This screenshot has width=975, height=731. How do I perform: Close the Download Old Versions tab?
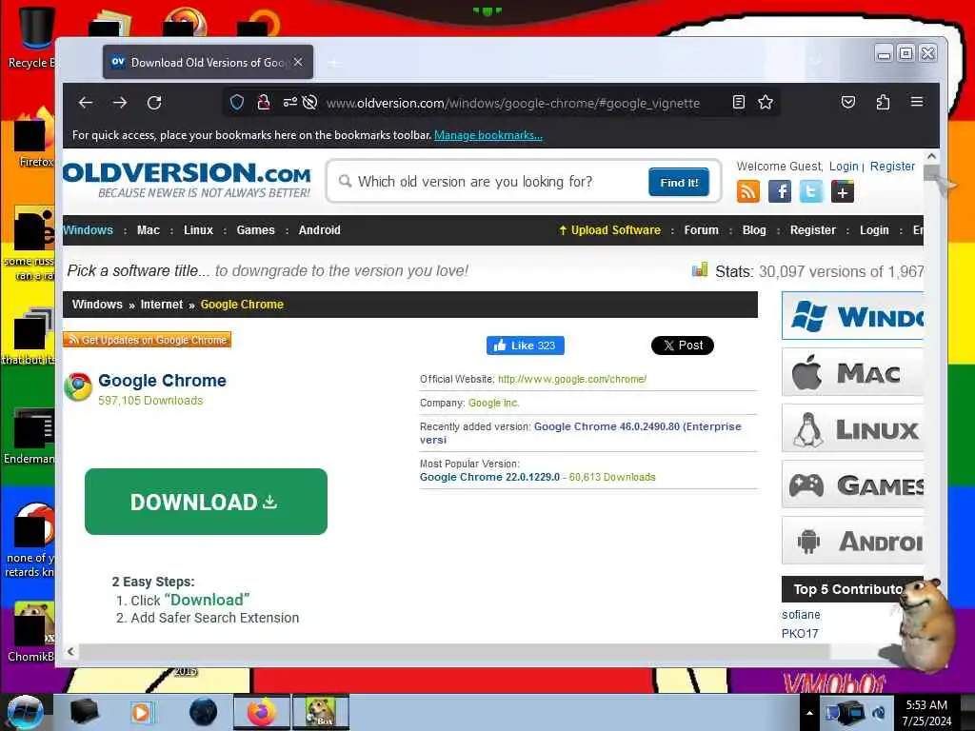coord(298,62)
